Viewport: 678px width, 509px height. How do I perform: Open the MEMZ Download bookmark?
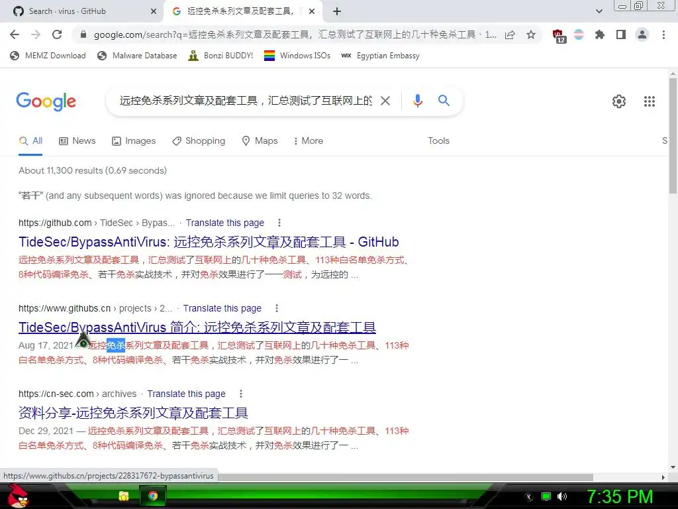pyautogui.click(x=48, y=56)
